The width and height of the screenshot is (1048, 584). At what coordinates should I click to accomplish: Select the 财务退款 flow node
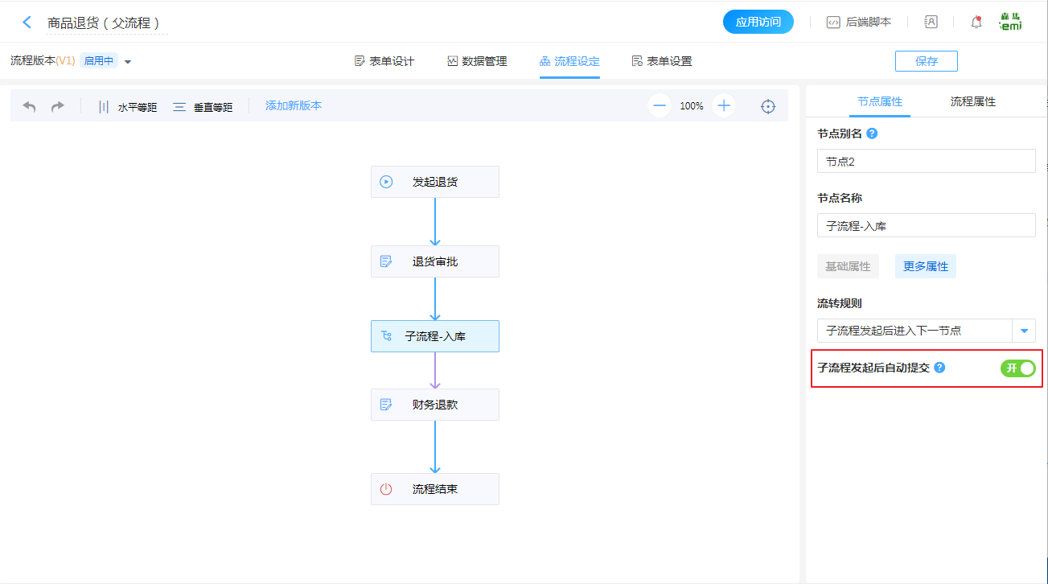tap(434, 405)
